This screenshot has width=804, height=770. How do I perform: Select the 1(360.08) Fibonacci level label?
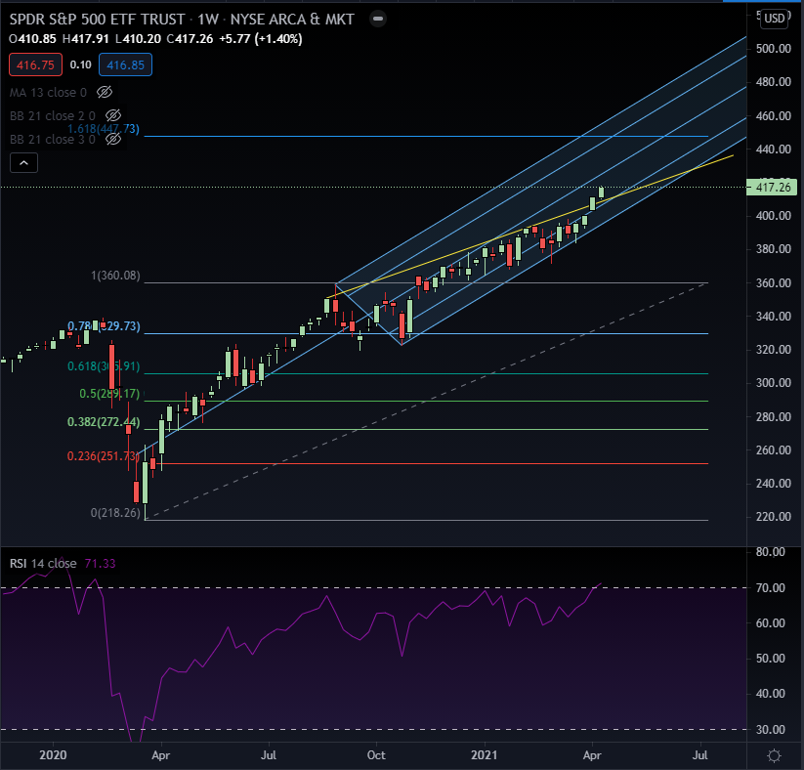point(115,276)
